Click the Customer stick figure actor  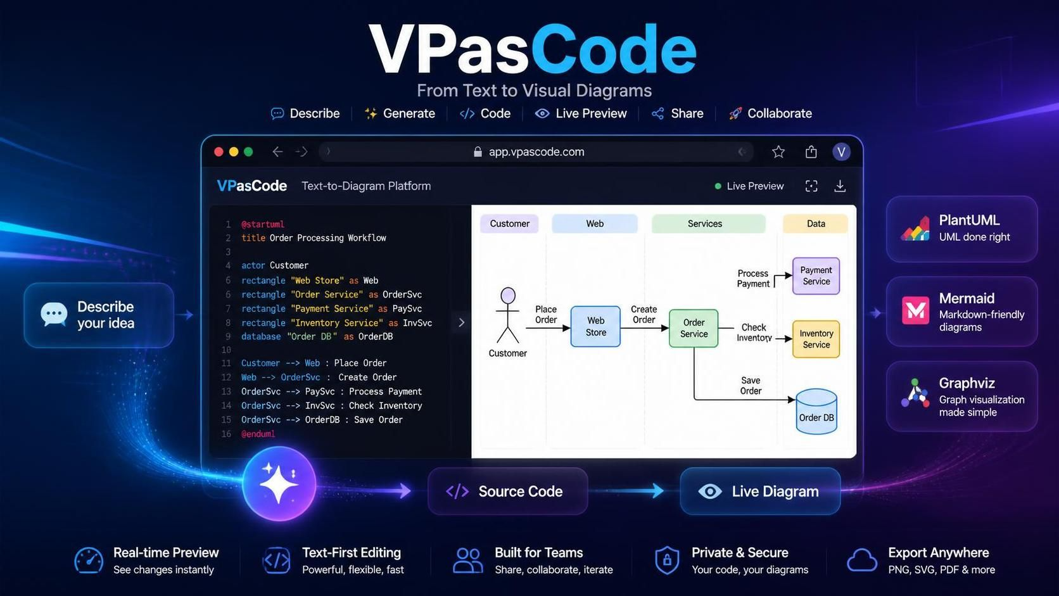tap(508, 315)
